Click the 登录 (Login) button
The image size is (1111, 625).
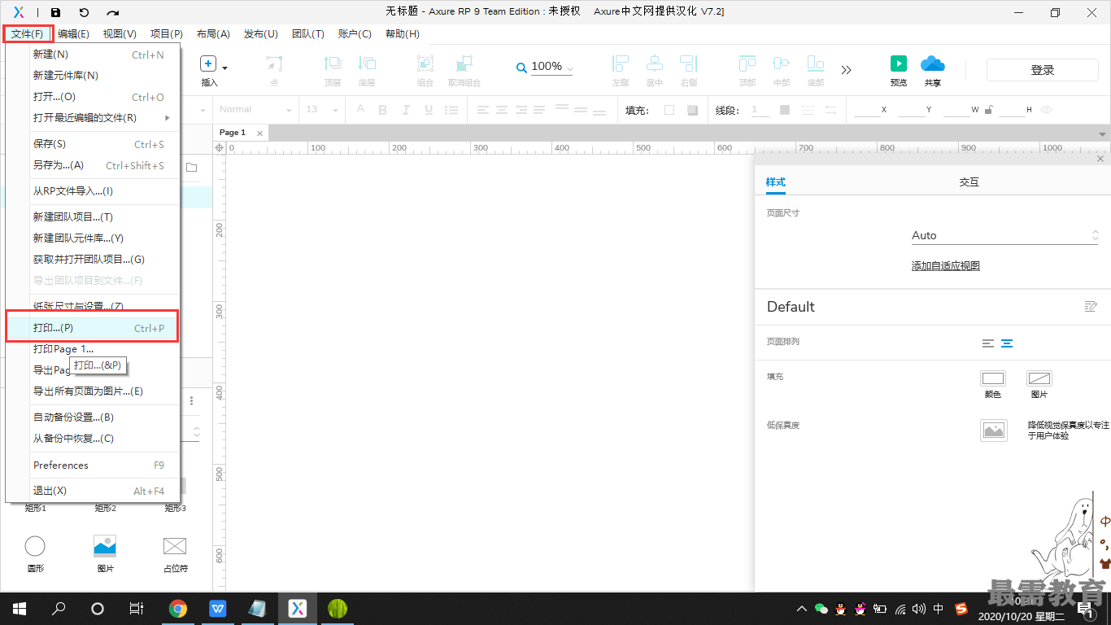click(x=1043, y=70)
